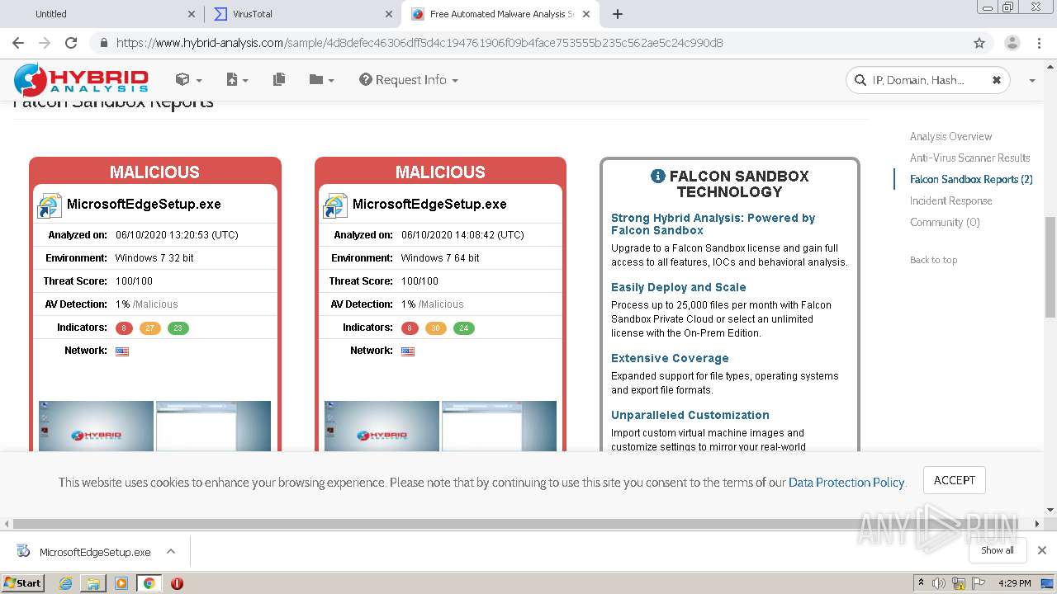Expand the folder dropdown in navbar
1057x594 pixels.
[321, 79]
